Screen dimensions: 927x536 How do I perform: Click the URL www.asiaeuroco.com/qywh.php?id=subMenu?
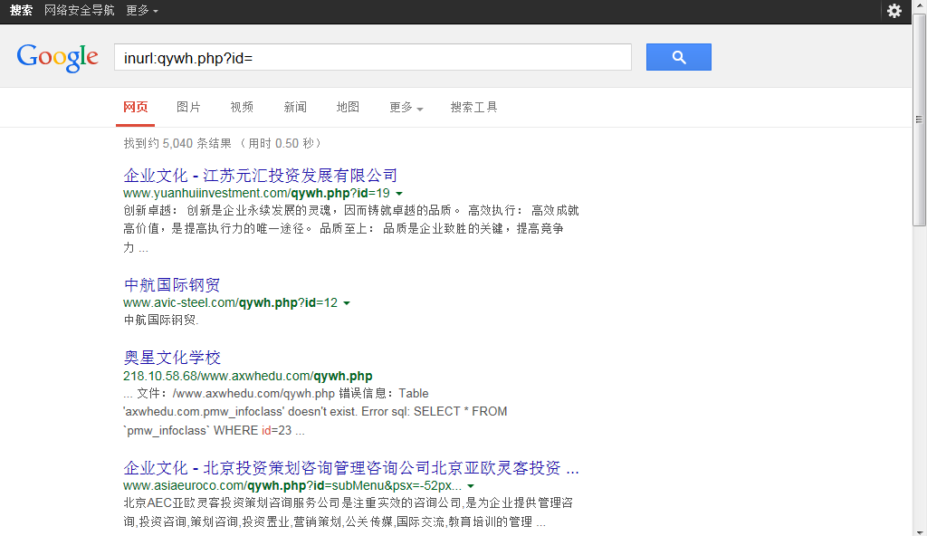click(x=292, y=485)
